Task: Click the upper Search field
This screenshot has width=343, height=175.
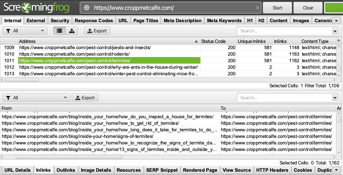Action: pyautogui.click(x=284, y=31)
